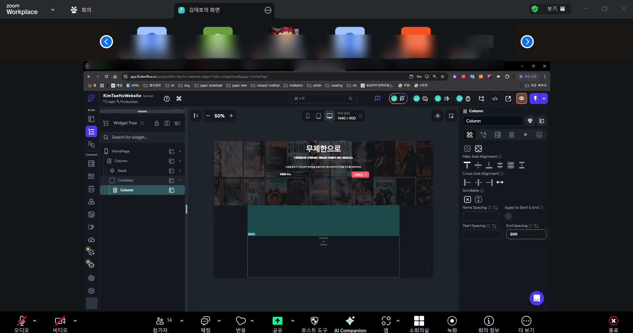Expand the Zoom video options arrow
Screen dimensions: 633x333
[x=75, y=320]
